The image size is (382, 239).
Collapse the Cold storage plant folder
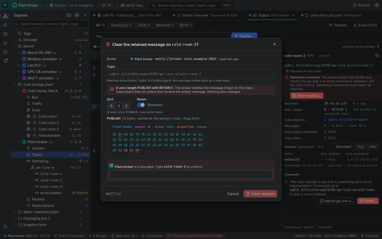pyautogui.click(x=14, y=85)
